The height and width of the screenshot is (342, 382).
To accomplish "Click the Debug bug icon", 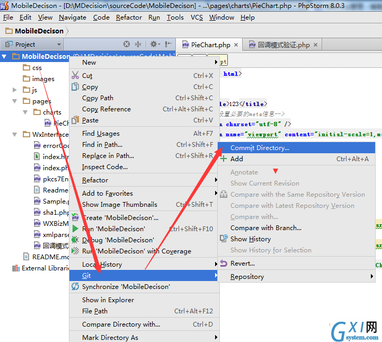I will [75, 240].
